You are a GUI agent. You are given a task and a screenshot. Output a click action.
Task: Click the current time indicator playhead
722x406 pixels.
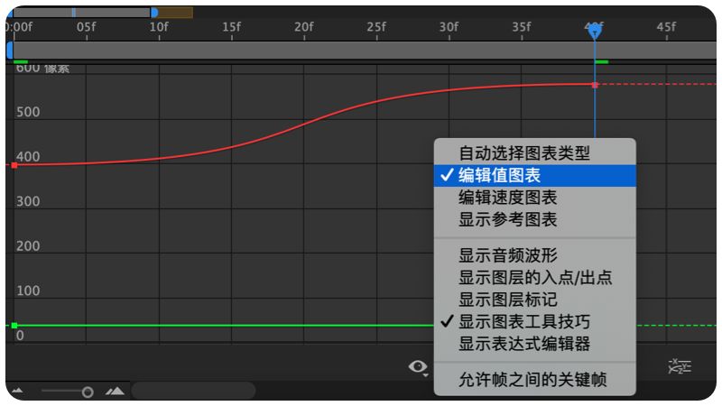[595, 31]
